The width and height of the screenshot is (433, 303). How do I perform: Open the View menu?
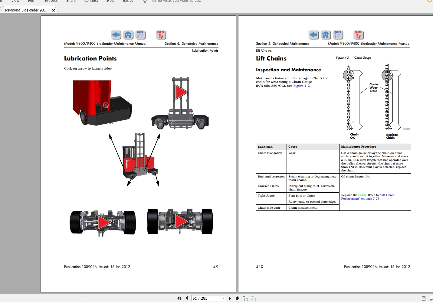[15, 1]
